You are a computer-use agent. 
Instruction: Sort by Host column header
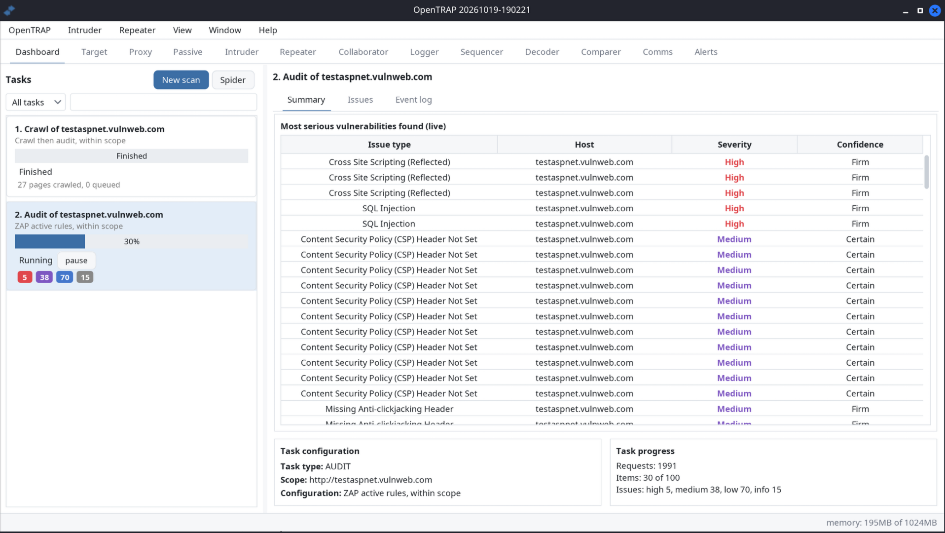point(584,145)
